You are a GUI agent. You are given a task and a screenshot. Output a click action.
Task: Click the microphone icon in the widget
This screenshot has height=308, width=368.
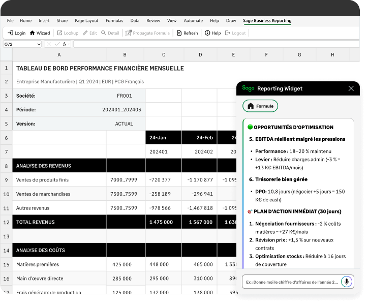pyautogui.click(x=347, y=281)
